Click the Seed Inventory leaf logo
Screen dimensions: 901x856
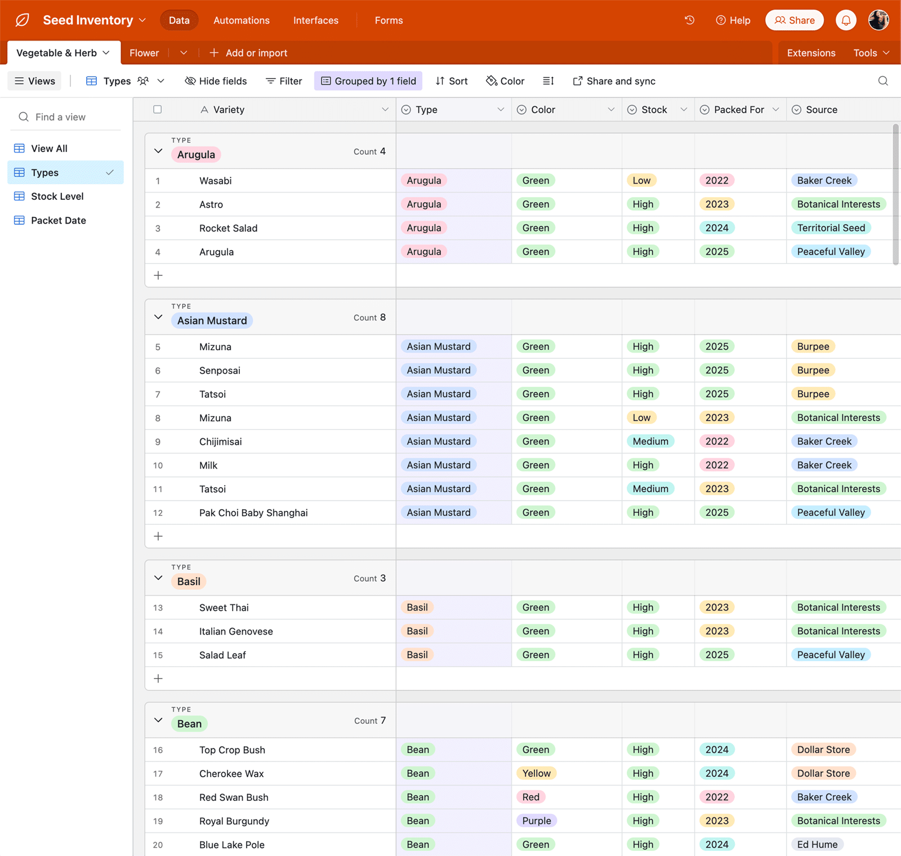(x=23, y=20)
